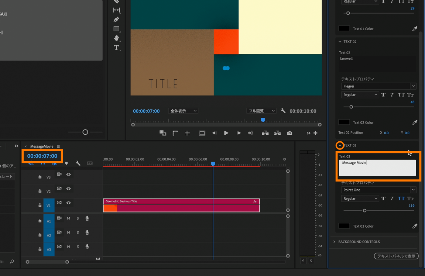Select the MessageMovie timeline tab
Screen dimensions: 425x276
[42, 146]
